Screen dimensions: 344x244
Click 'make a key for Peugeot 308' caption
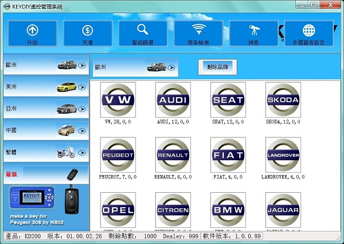coord(37,220)
